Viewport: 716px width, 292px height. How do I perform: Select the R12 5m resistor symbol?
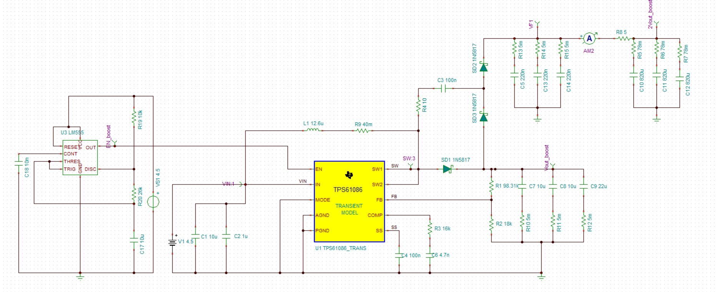584,221
